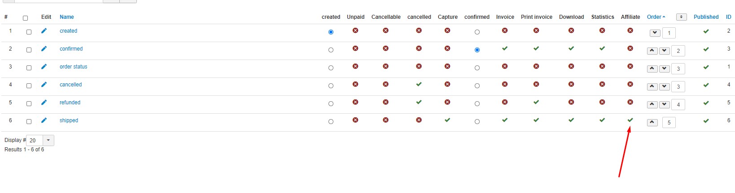Screen dimensions: 735x193
Task: Toggle the Invoice checkmark in the confirmed row
Action: click(x=505, y=48)
